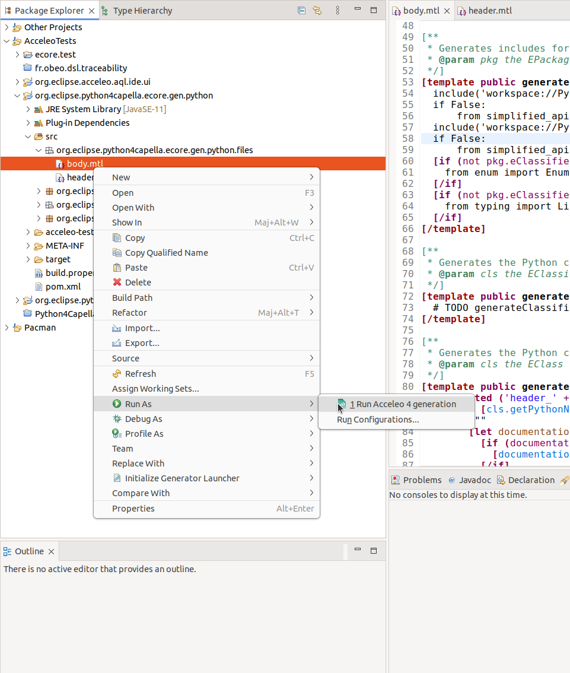Collapse the AcceleoTests project
570x673 pixels.
point(7,40)
